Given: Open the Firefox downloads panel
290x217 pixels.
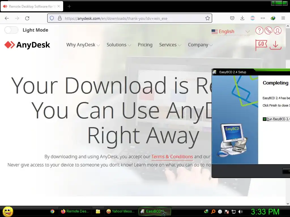Looking at the screenshot, I should point(242,18).
